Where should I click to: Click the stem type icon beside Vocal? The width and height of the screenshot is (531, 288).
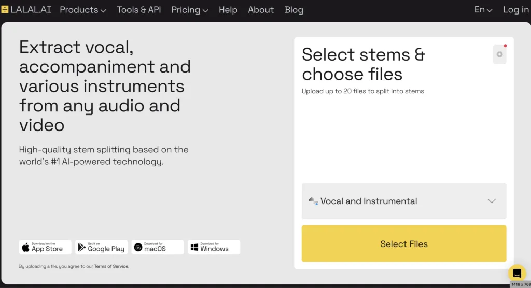313,201
